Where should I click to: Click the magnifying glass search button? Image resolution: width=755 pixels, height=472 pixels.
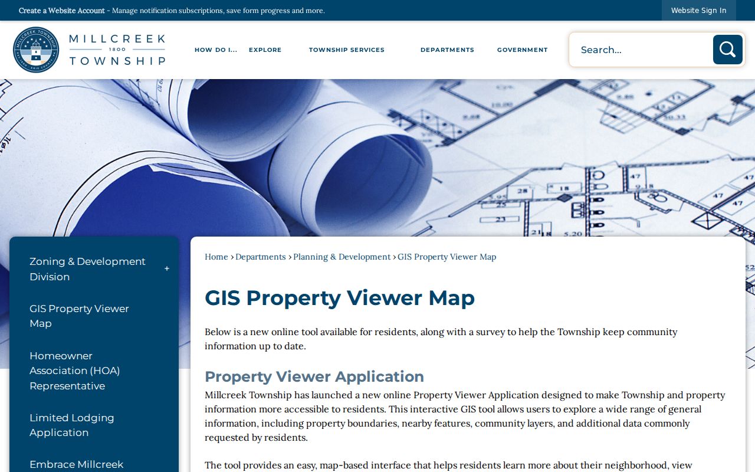point(727,50)
